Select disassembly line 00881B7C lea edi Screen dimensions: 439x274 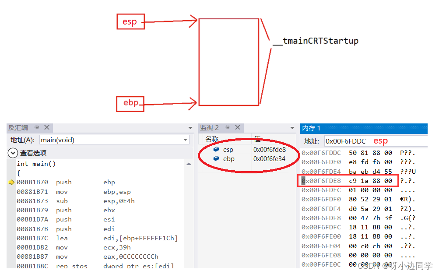(x=97, y=239)
